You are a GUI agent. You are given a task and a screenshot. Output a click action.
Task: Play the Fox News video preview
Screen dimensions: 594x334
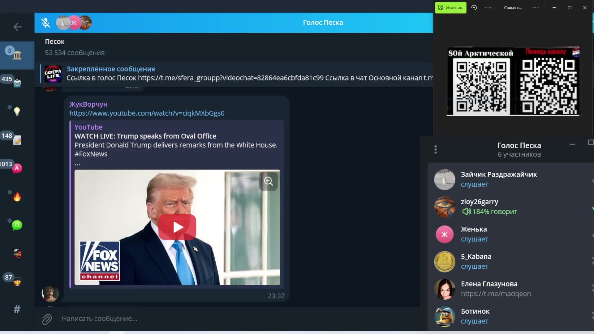point(177,227)
